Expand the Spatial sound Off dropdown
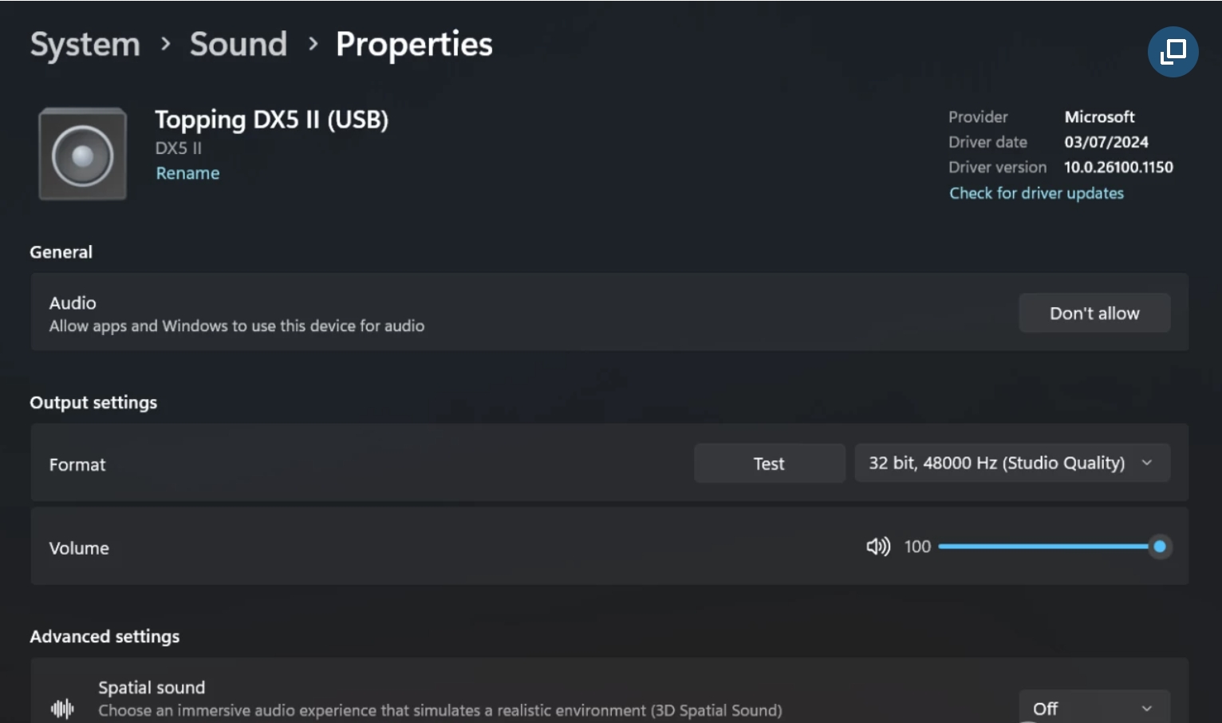The height and width of the screenshot is (723, 1222). point(1094,708)
